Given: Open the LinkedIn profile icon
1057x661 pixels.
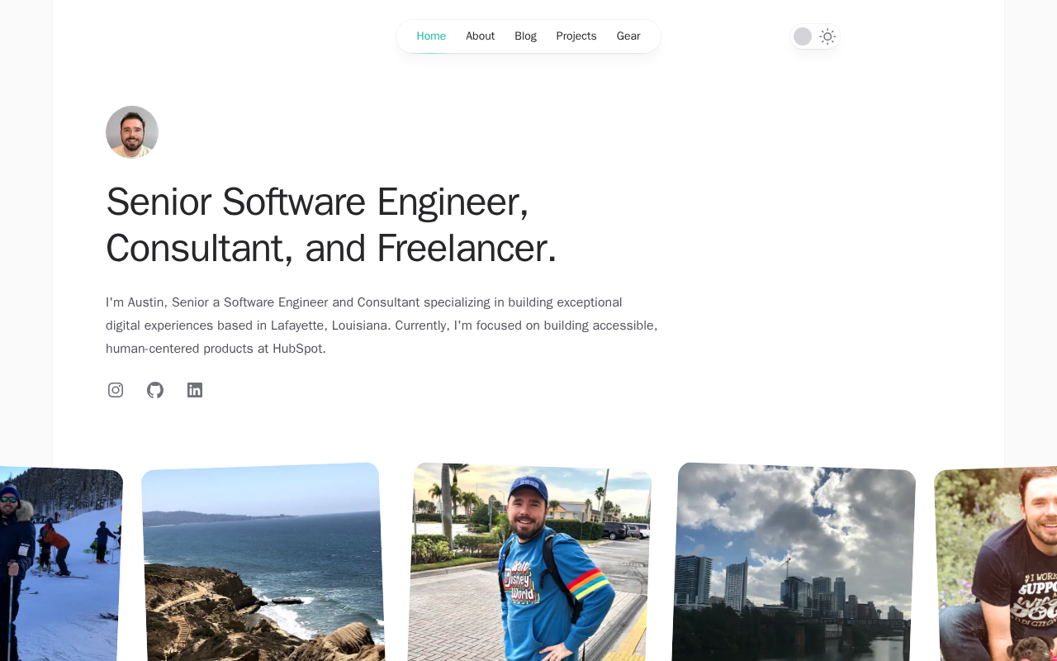Looking at the screenshot, I should click(195, 390).
